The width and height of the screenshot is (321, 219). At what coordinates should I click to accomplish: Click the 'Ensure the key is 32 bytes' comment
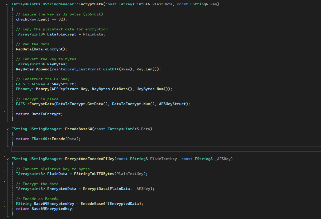[x=59, y=14]
